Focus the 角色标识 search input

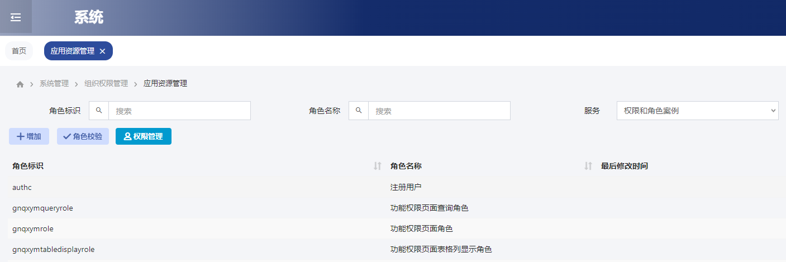[x=179, y=111]
